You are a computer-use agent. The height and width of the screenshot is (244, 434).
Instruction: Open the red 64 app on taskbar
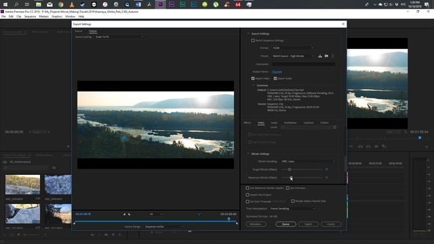coord(238,5)
